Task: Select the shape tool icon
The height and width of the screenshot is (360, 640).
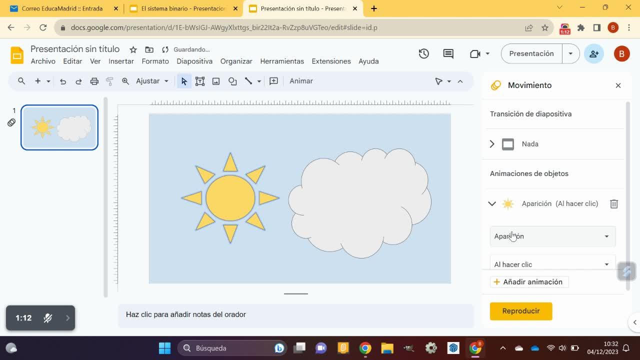Action: point(232,81)
